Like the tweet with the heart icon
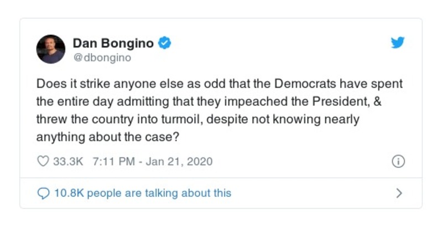Image resolution: width=442 pixels, height=229 pixels. tap(43, 162)
